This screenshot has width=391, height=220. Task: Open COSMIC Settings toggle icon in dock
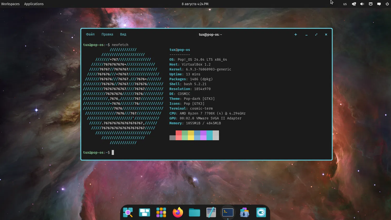pyautogui.click(x=261, y=212)
